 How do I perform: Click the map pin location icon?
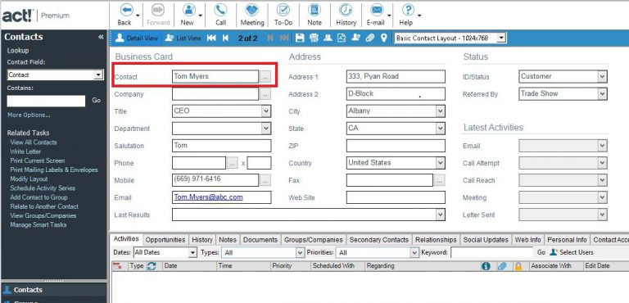[x=384, y=38]
